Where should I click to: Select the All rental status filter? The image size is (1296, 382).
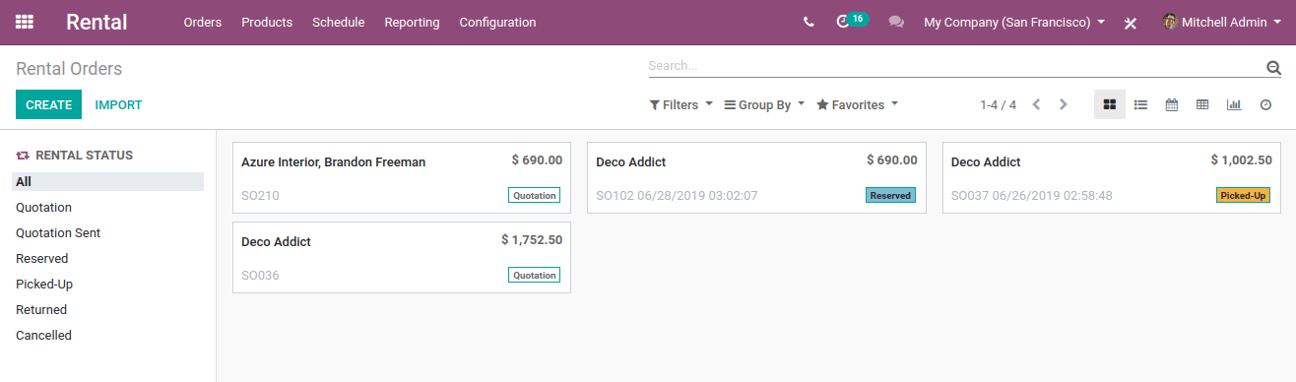[107, 181]
